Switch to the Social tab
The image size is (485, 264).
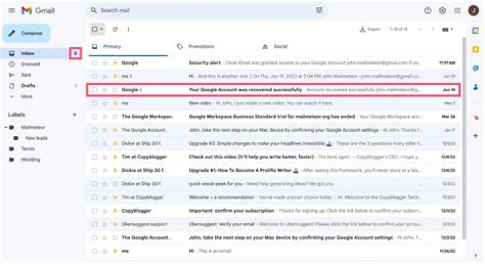280,46
